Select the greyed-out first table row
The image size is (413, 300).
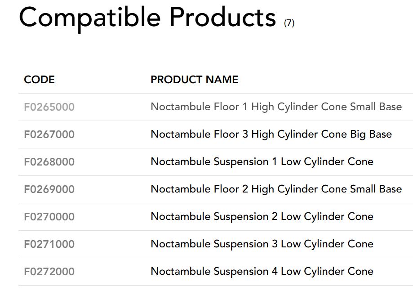[x=216, y=107]
